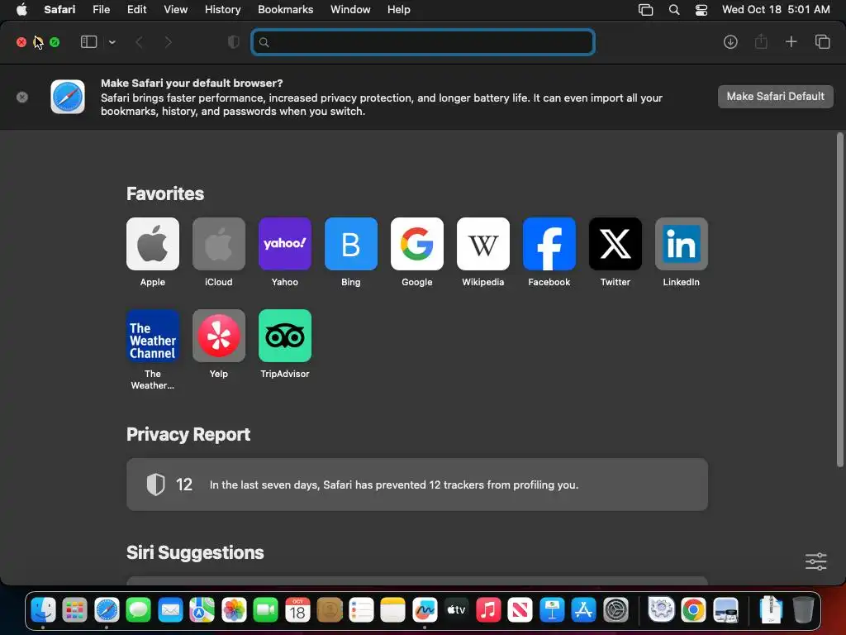Show the tab overview
The width and height of the screenshot is (846, 635).
pos(822,41)
